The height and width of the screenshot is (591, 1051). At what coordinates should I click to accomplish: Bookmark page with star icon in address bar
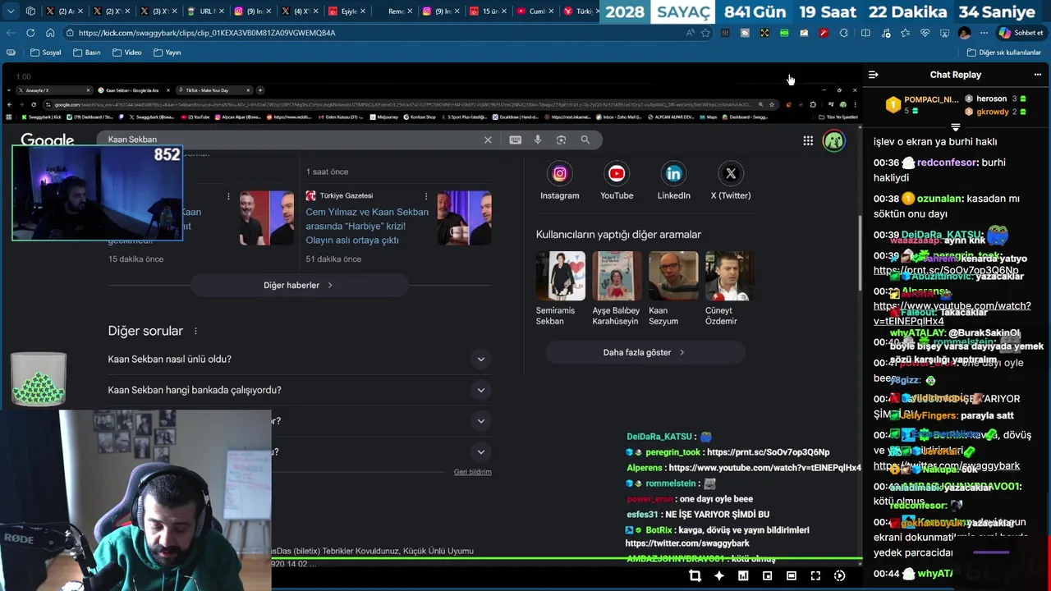705,33
